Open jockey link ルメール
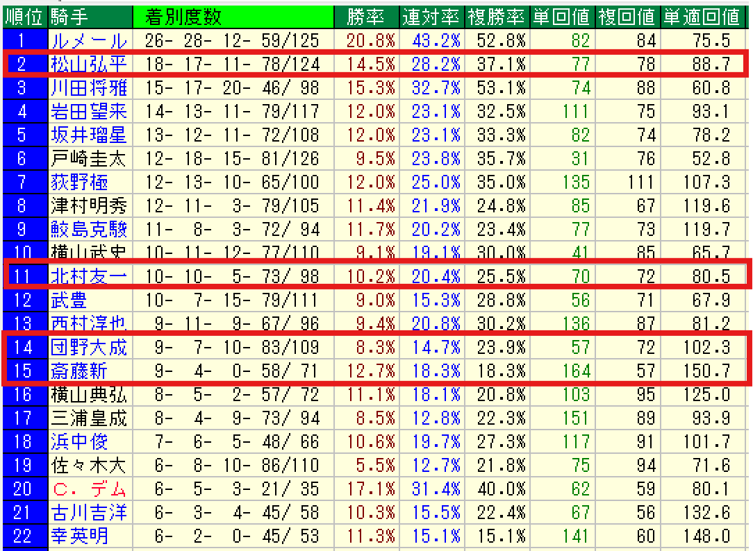 tap(90, 41)
